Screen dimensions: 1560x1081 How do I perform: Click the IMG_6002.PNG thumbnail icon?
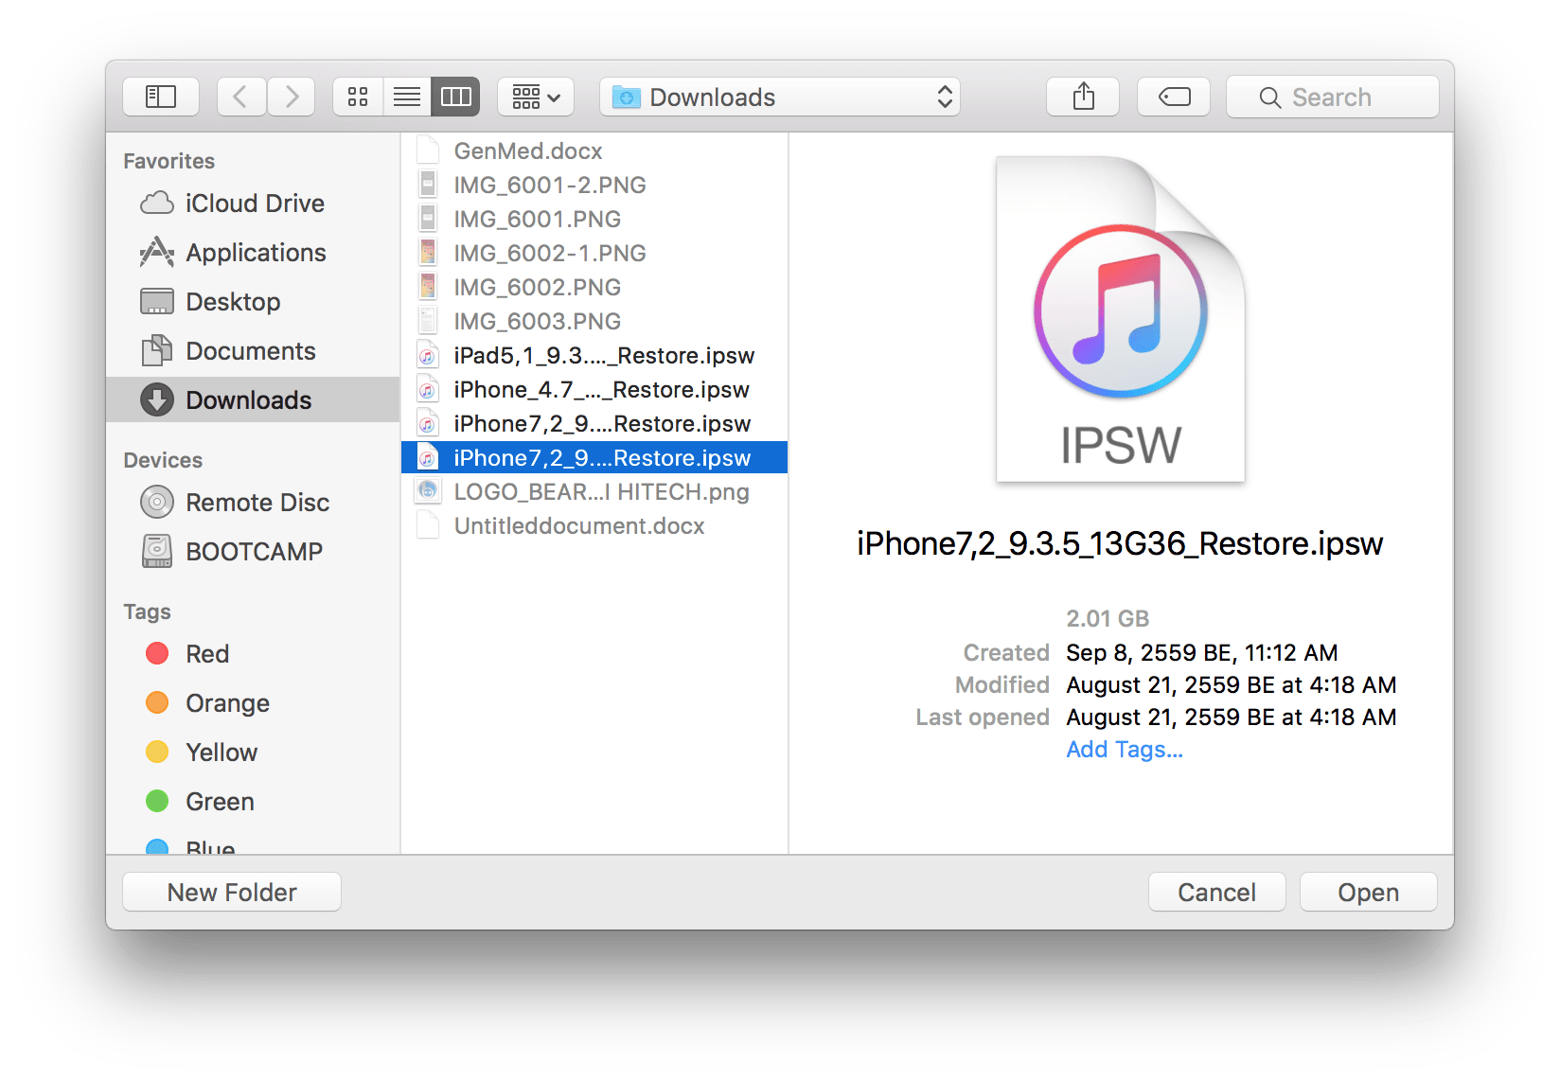(x=428, y=288)
